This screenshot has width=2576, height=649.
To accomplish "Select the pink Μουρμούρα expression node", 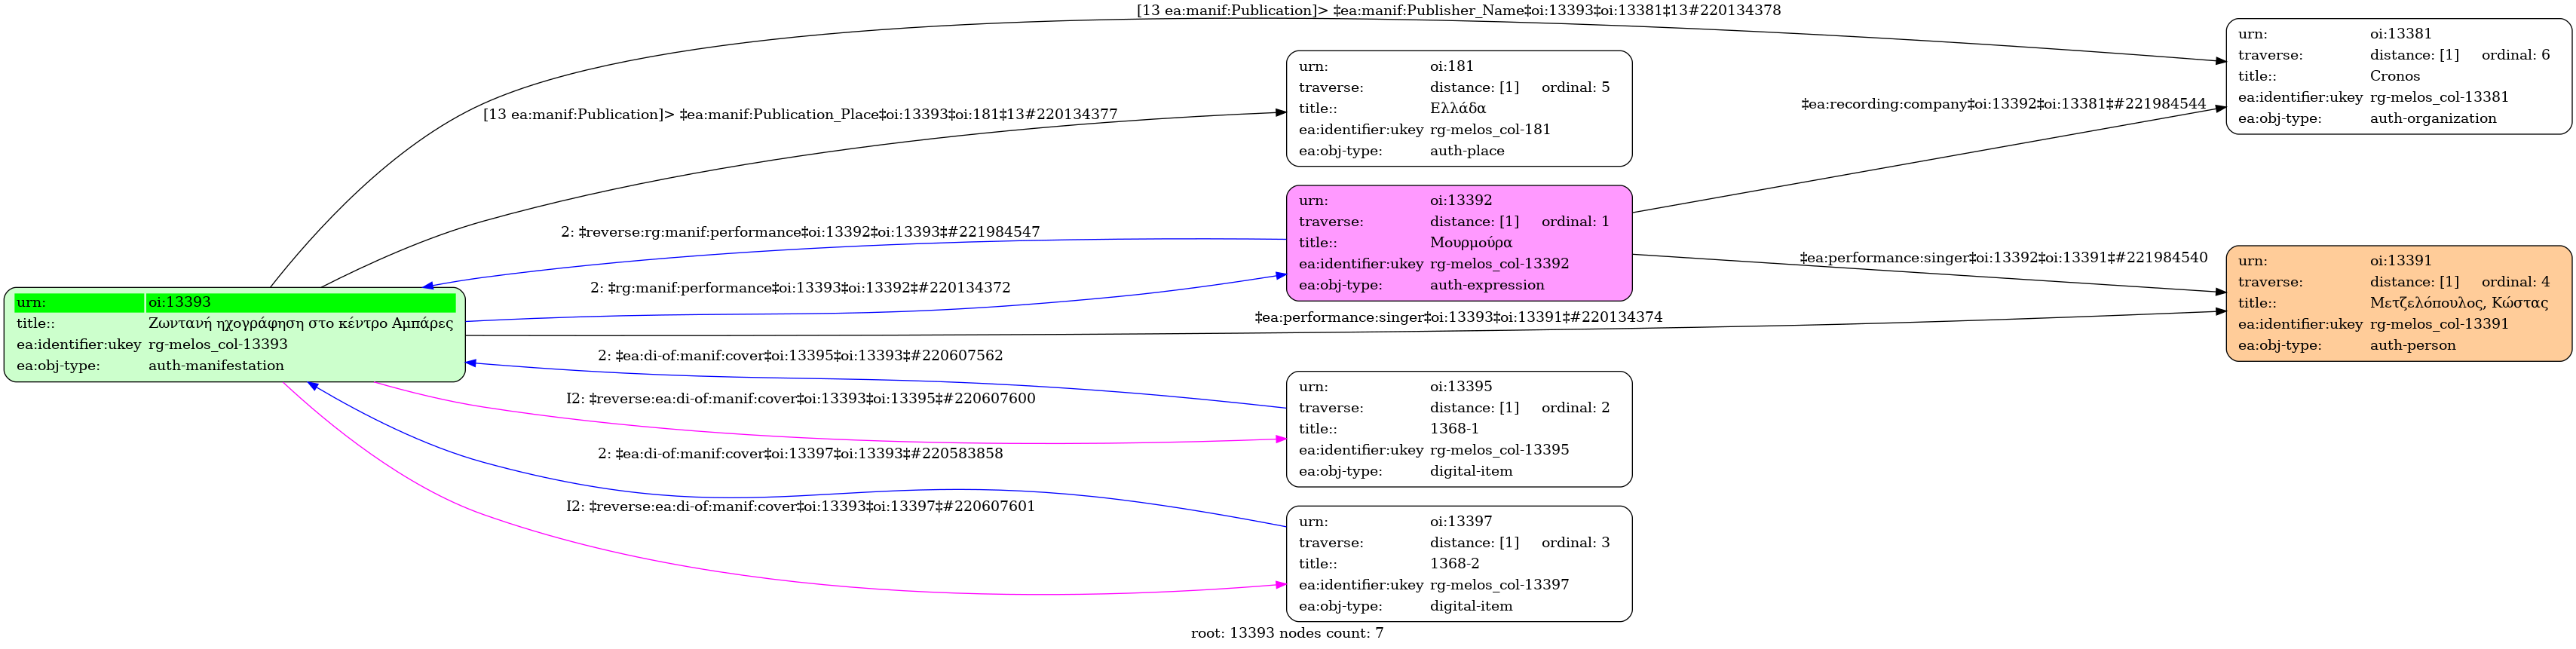I will point(1458,243).
